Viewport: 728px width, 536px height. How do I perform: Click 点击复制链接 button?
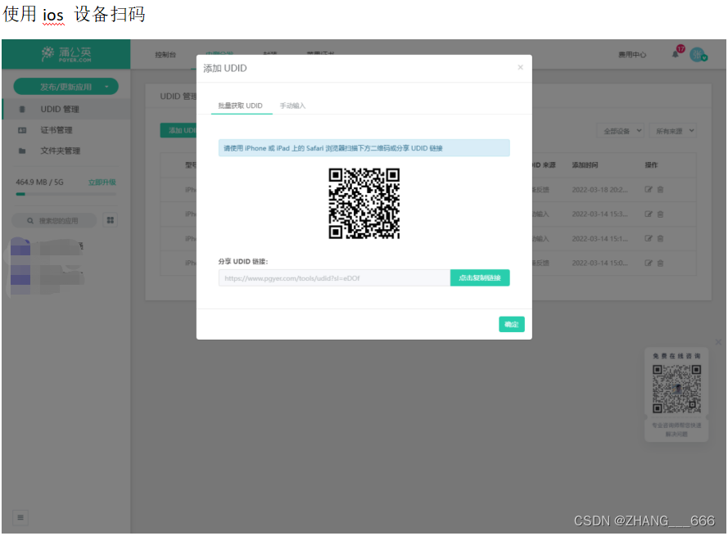click(x=480, y=277)
